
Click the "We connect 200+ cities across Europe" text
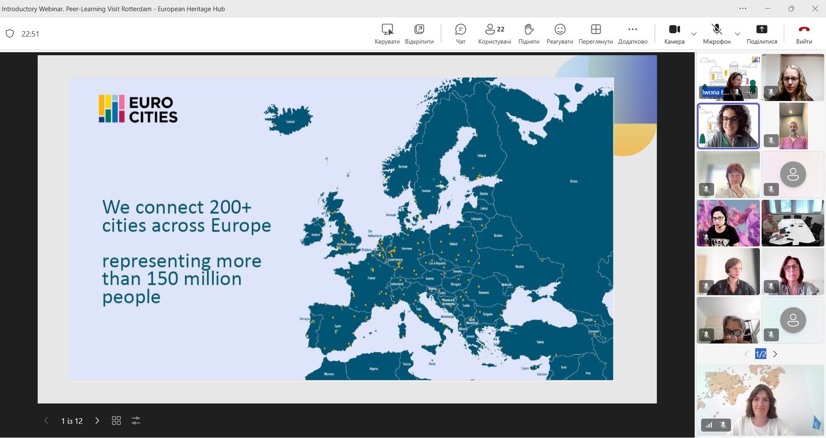(x=187, y=216)
